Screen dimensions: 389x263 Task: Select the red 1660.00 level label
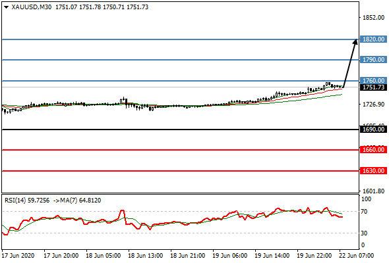coord(373,150)
